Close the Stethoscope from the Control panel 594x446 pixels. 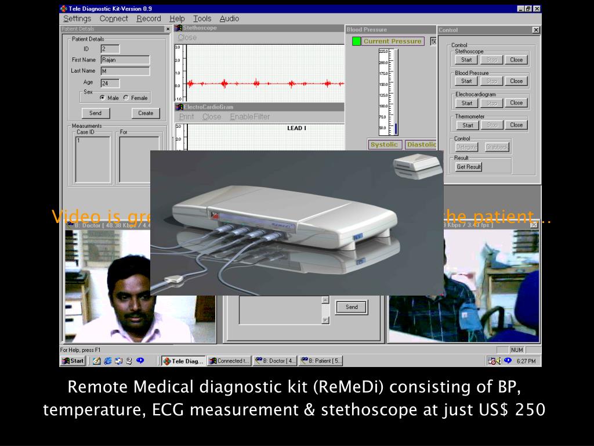click(x=516, y=60)
